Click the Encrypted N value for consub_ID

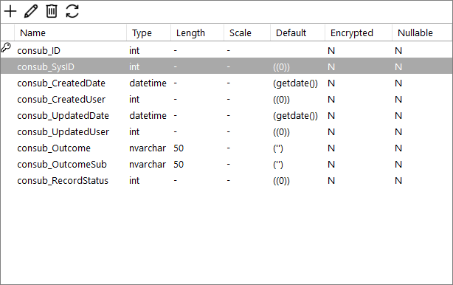click(x=331, y=51)
